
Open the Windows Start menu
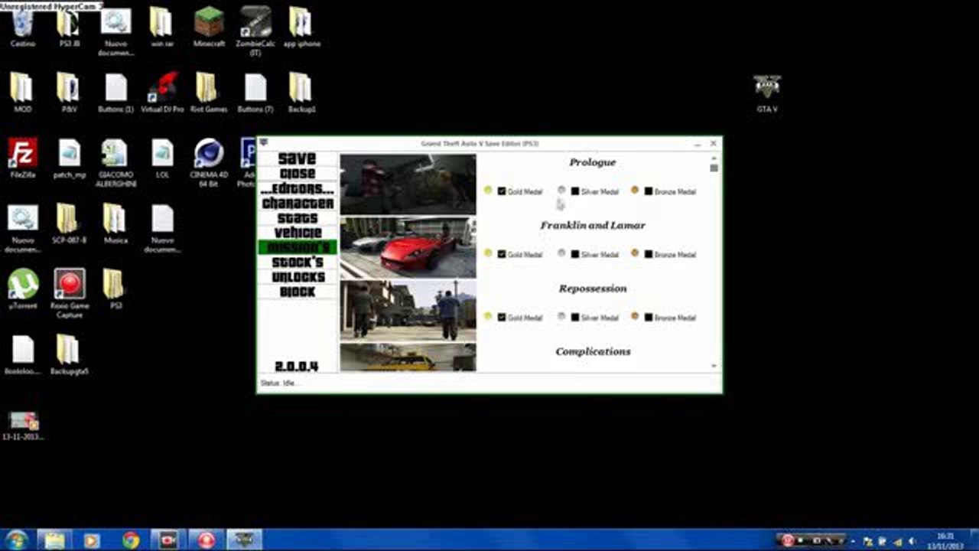point(16,540)
